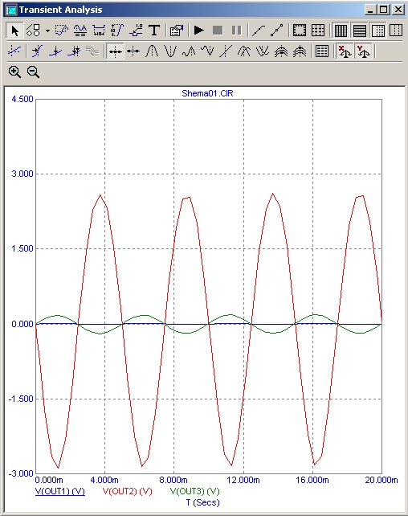
Task: Zoom out of the plot
Action: (x=33, y=72)
